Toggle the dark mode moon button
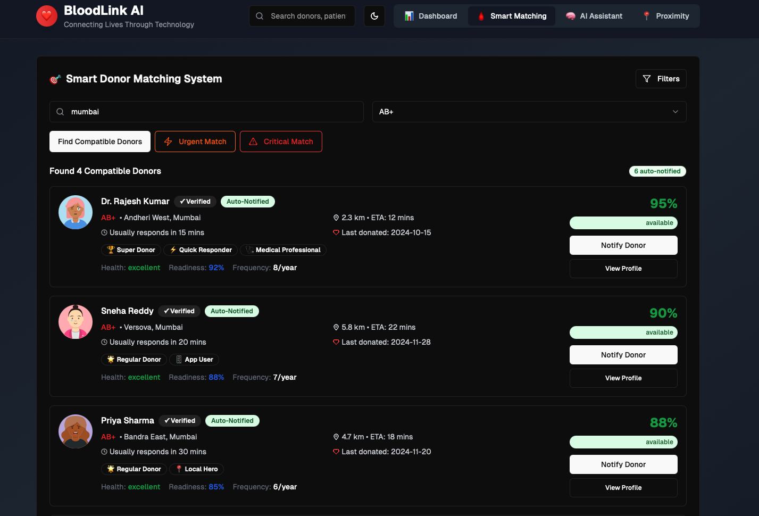The height and width of the screenshot is (516, 759). pyautogui.click(x=374, y=16)
